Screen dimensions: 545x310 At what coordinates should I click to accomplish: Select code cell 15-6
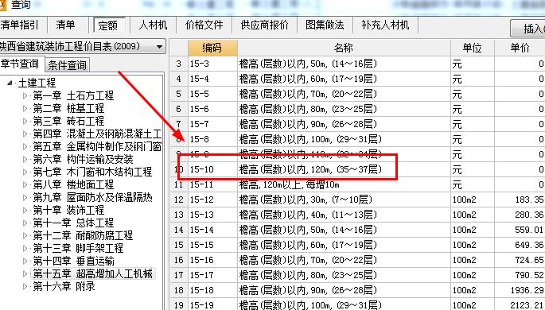click(212, 109)
